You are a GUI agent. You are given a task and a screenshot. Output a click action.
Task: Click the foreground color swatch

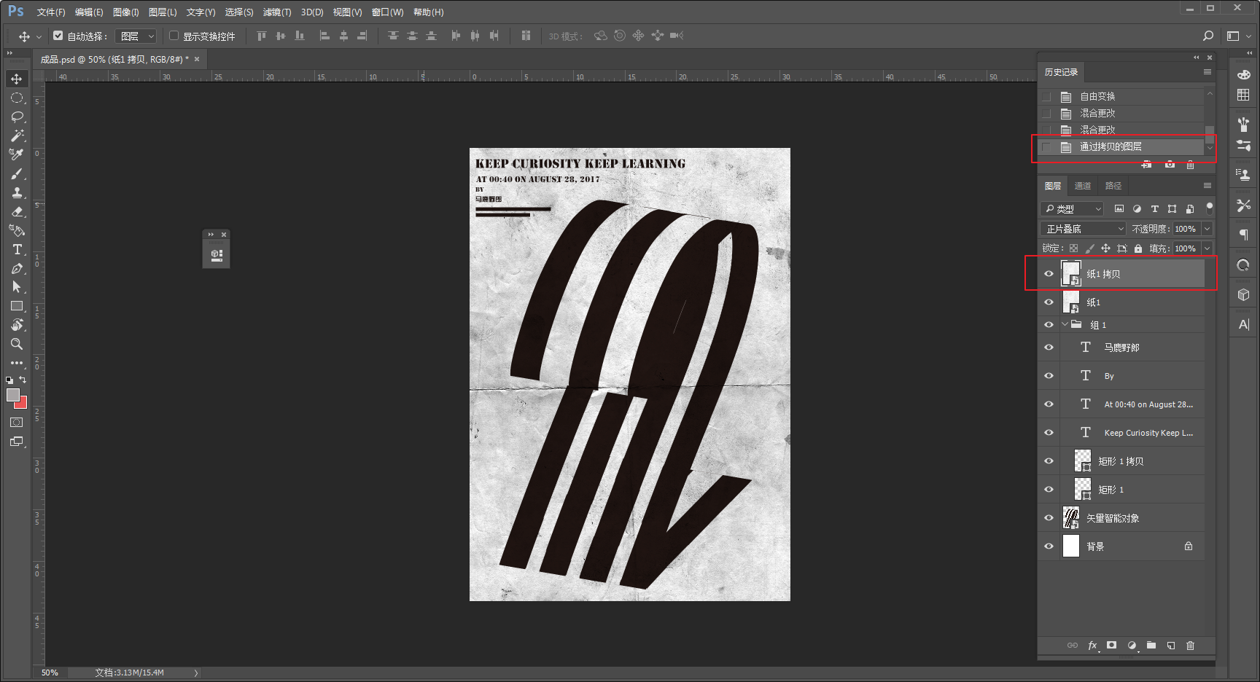tap(12, 395)
